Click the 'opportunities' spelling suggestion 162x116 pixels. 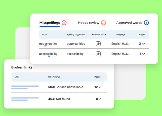(76, 44)
